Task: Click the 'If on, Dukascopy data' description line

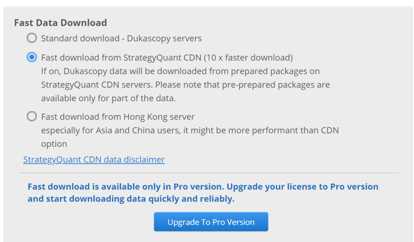Action: 180,71
